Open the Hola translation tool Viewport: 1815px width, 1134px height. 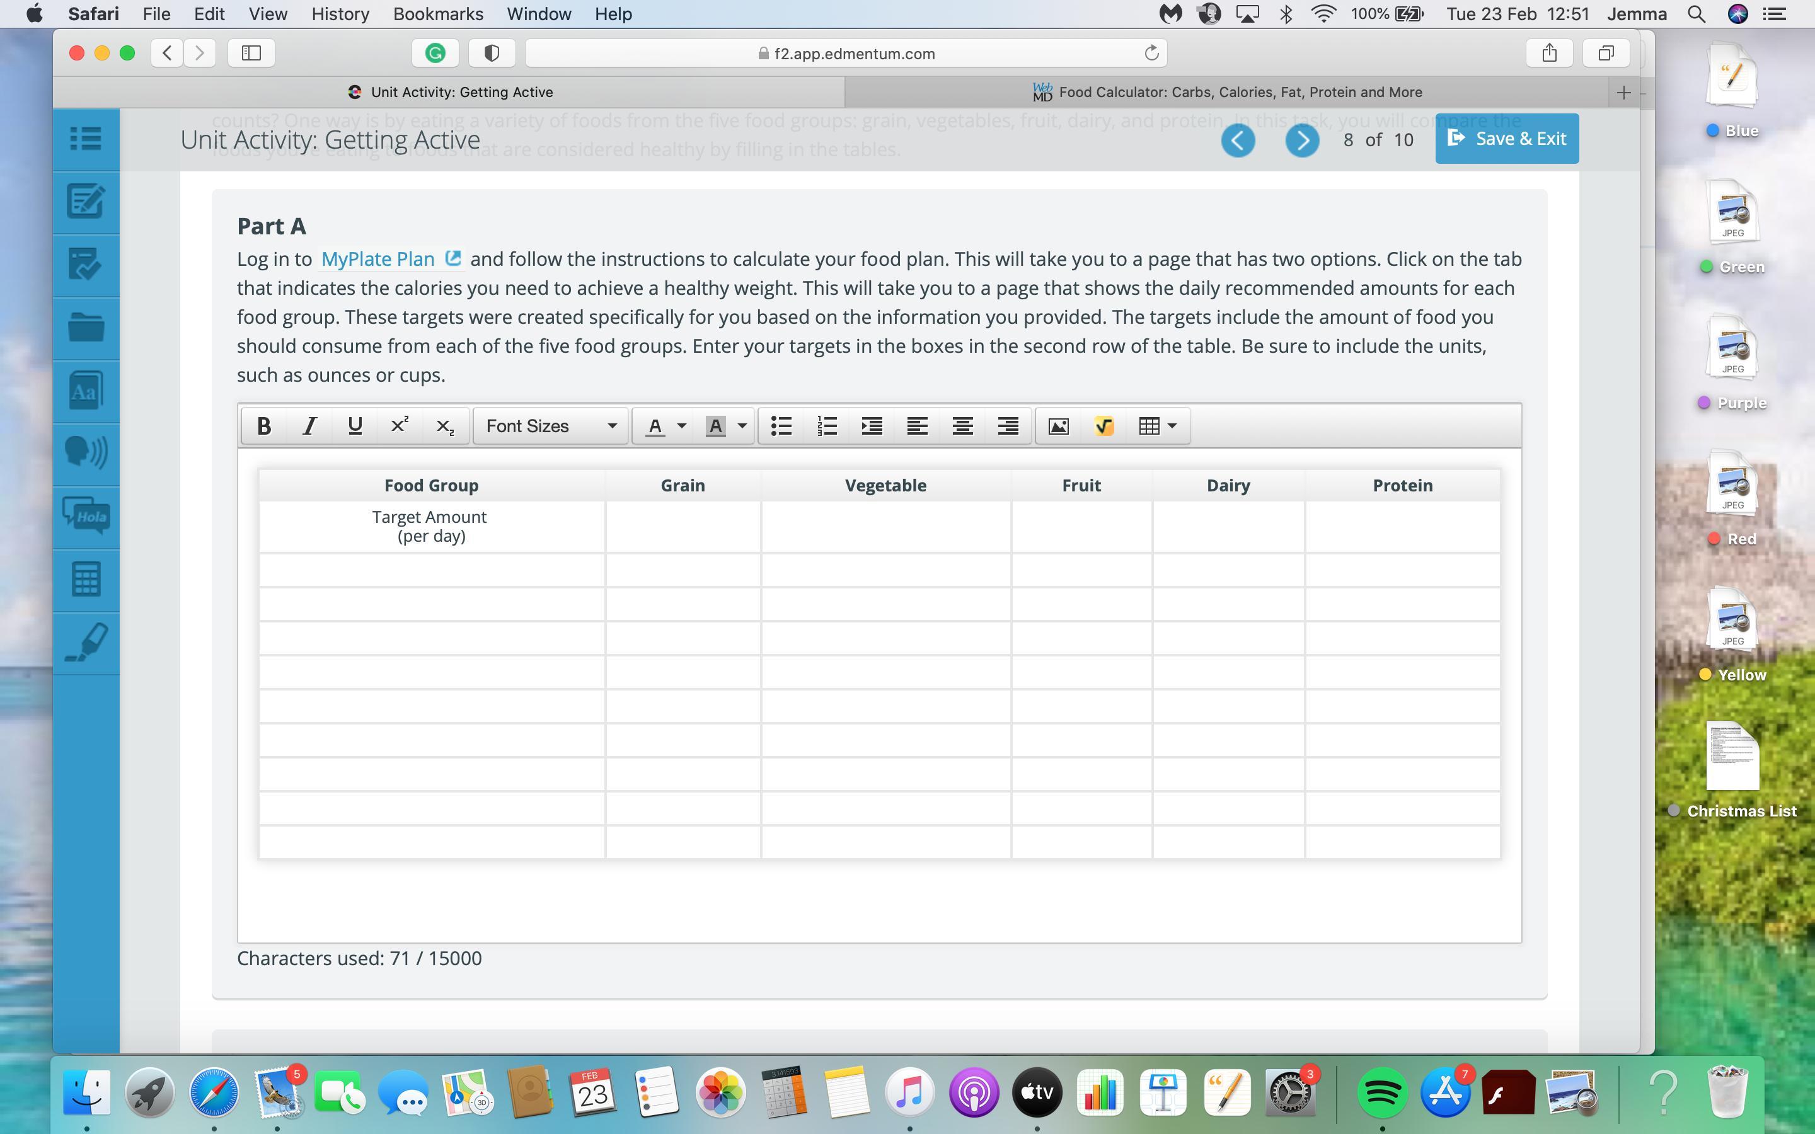coord(86,516)
